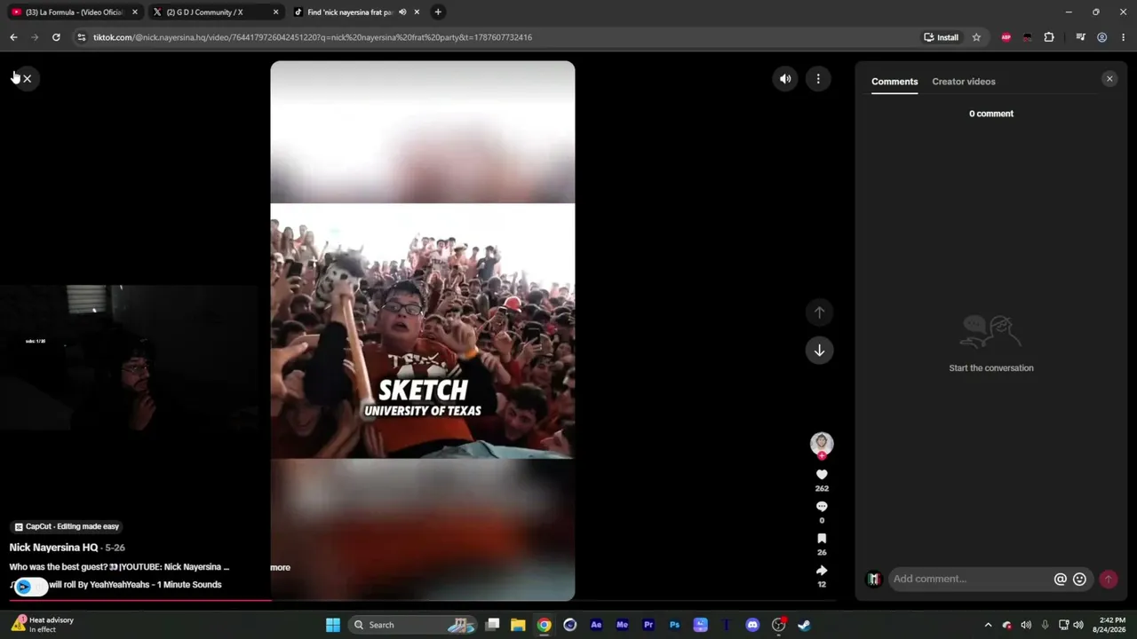
Task: Insert a mention with the @ icon
Action: point(1060,579)
